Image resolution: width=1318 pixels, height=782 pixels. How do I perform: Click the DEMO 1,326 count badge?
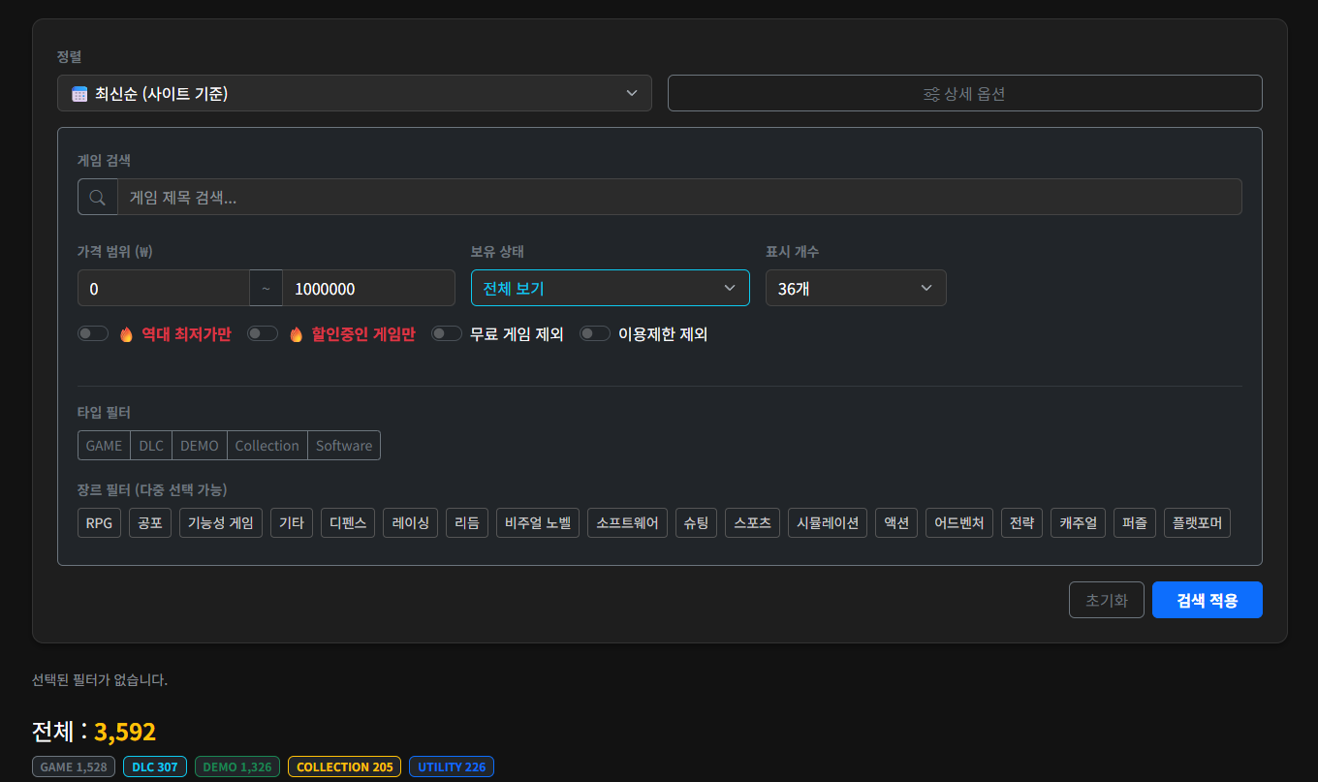[x=237, y=766]
